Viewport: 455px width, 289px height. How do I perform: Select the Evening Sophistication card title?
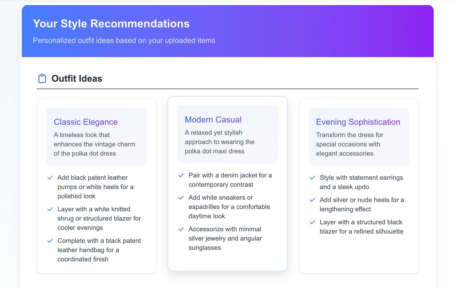tap(358, 122)
